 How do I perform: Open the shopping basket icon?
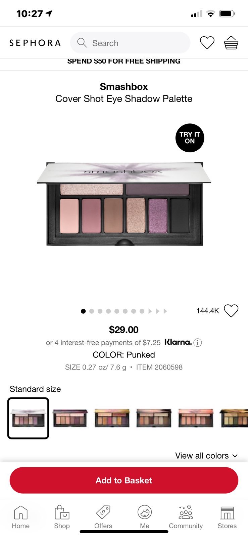pyautogui.click(x=231, y=43)
